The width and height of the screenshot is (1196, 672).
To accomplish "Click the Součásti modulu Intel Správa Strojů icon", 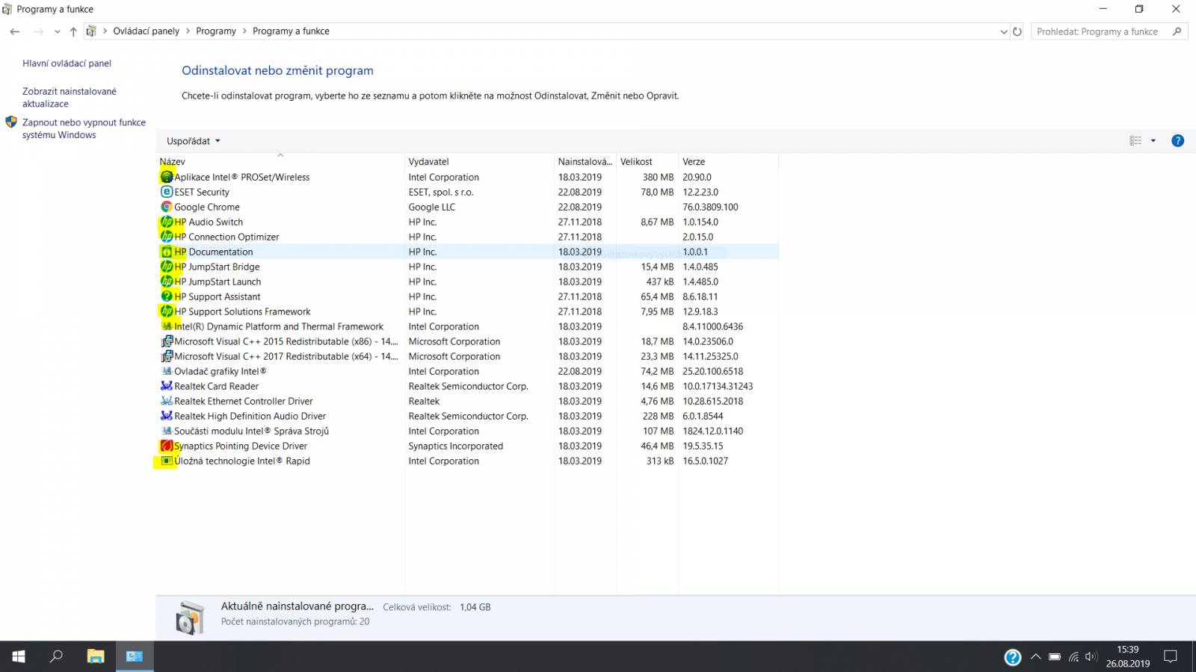I will coord(167,431).
